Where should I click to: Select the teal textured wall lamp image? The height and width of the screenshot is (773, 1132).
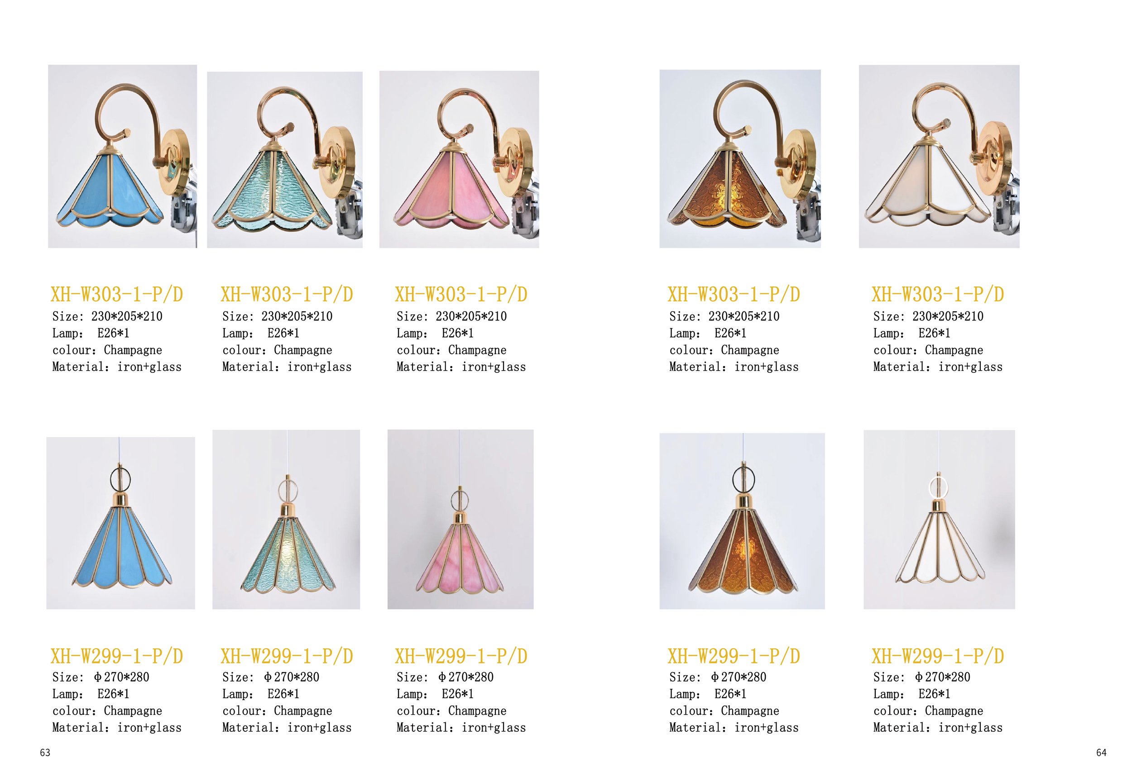(284, 160)
